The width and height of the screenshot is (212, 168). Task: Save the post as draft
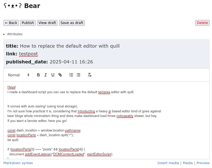[x=72, y=23]
